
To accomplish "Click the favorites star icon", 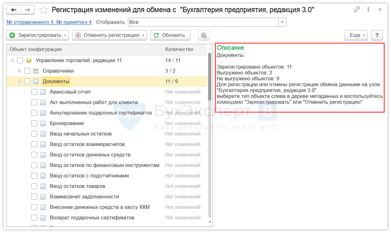I will [43, 10].
